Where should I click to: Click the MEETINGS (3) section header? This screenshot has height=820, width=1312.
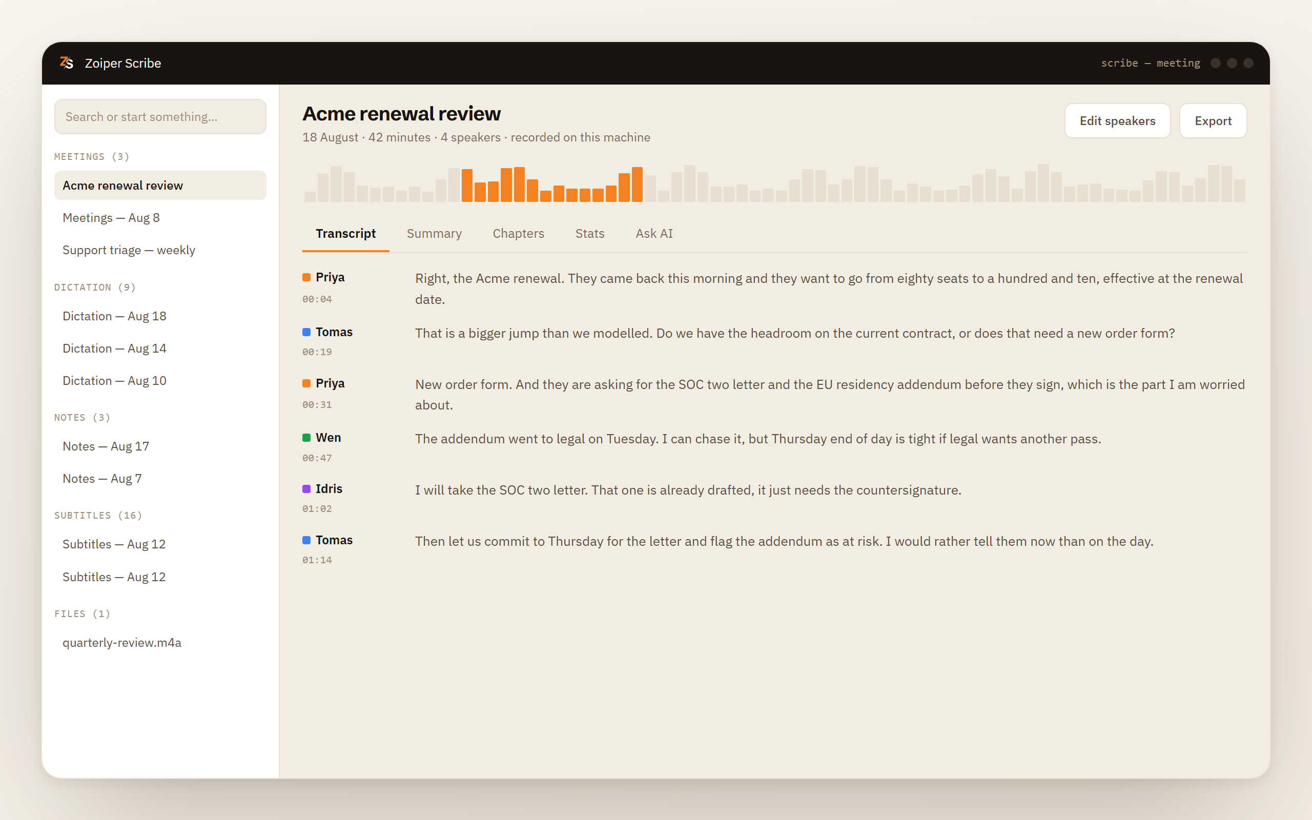(x=92, y=157)
